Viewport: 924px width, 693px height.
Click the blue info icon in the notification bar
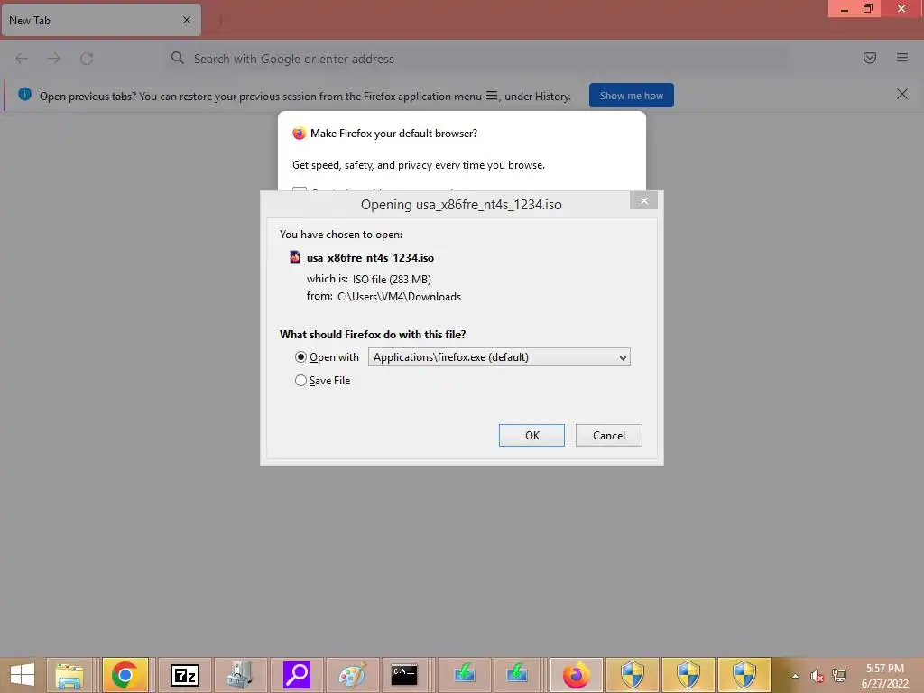tap(24, 94)
